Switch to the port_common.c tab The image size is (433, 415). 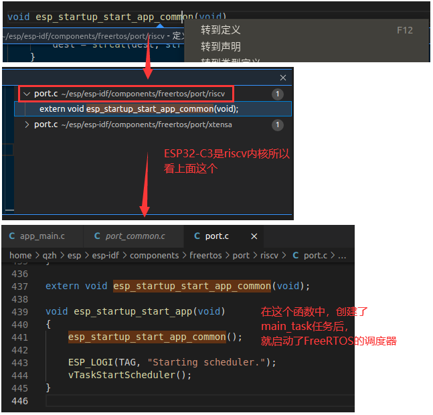(x=133, y=236)
